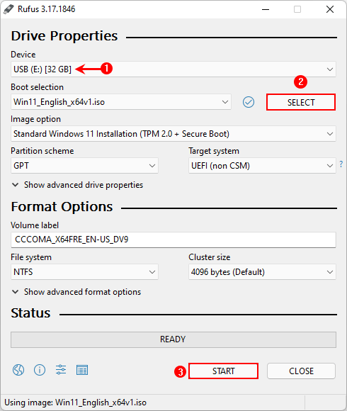This screenshot has height=411, width=347.
Task: Click the Rufus 3.17.1846 title text
Action: tap(46, 9)
